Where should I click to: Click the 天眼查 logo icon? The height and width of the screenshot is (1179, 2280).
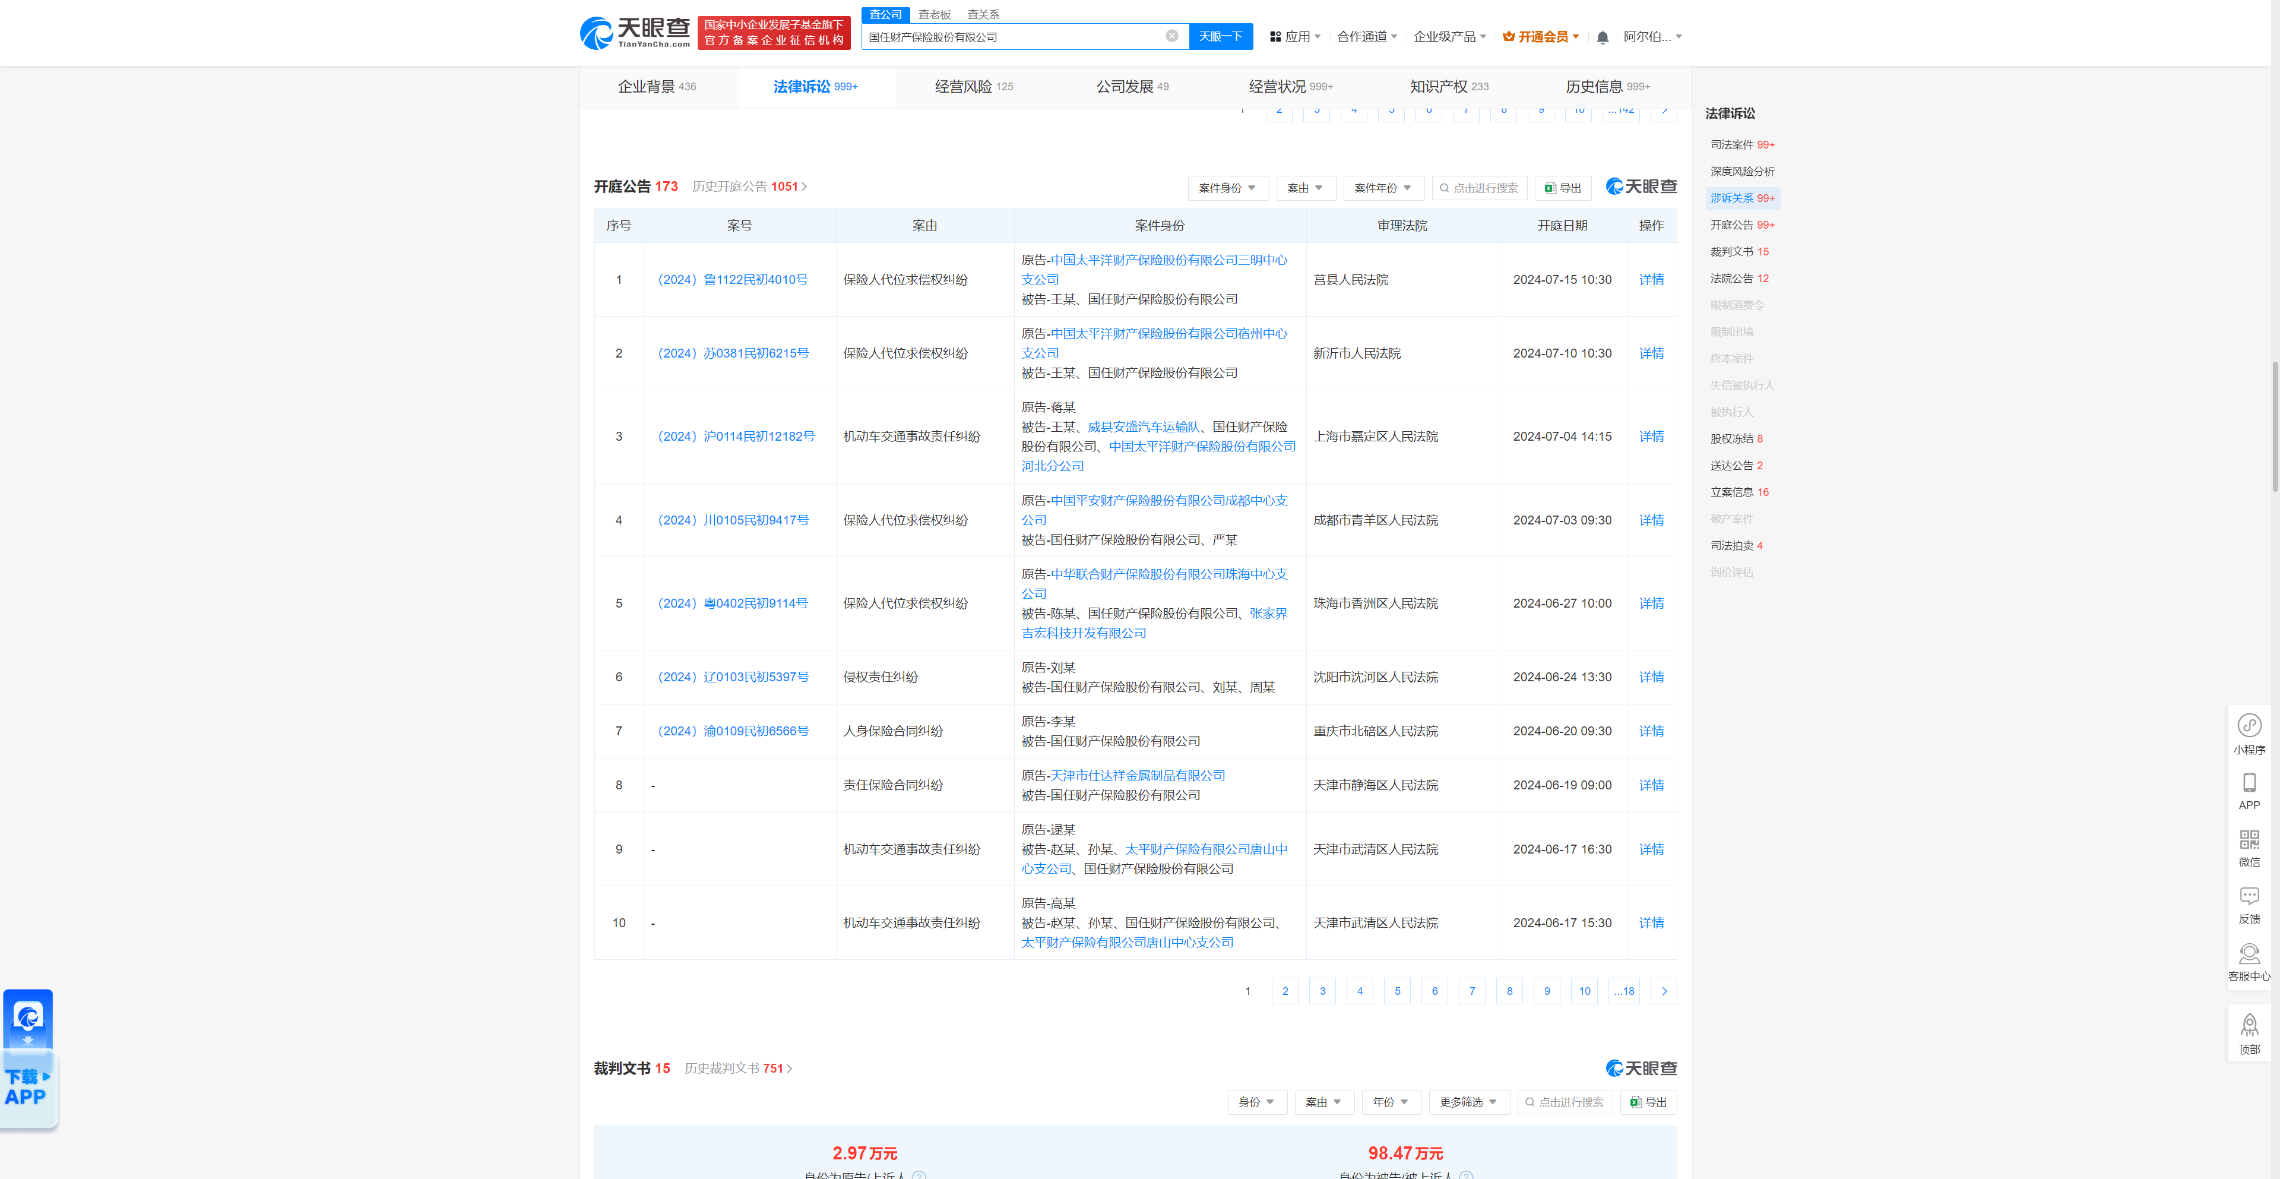click(597, 33)
